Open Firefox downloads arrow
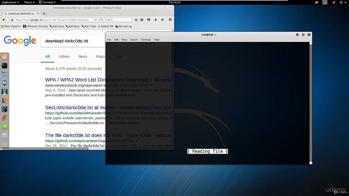Viewport: 349px width, 196px height. [155, 20]
